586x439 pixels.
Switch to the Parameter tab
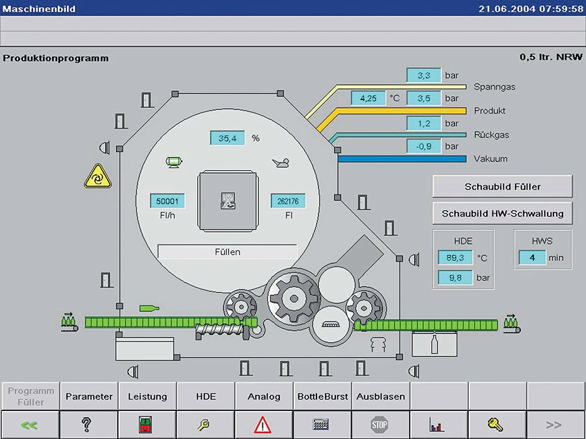click(x=89, y=395)
